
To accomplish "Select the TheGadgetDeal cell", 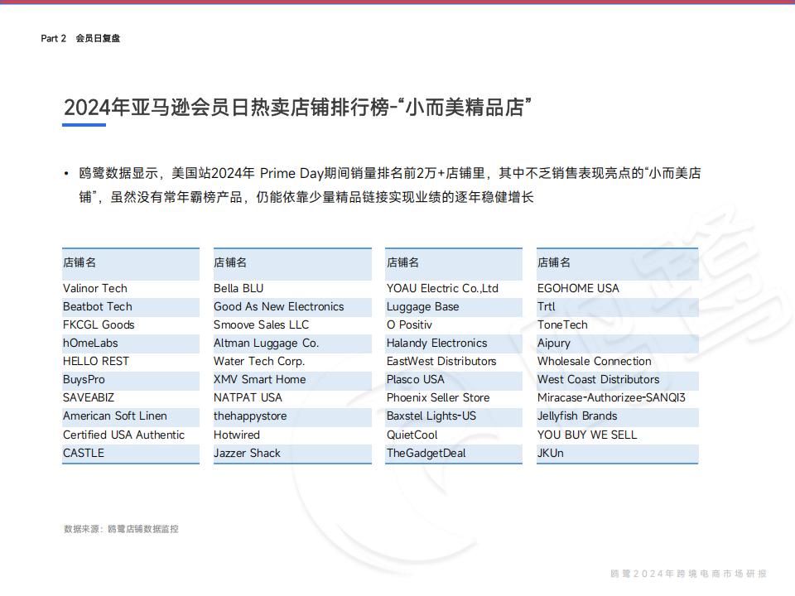I will [x=454, y=453].
